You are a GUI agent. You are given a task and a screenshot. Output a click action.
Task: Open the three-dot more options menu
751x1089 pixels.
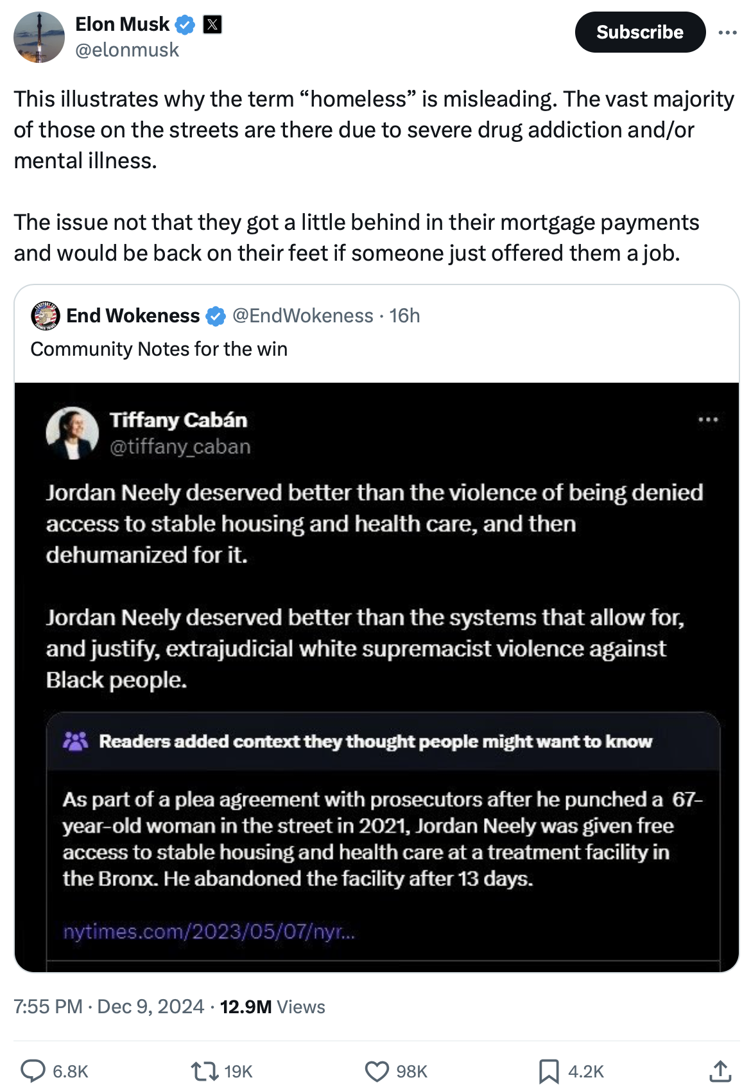coord(727,32)
